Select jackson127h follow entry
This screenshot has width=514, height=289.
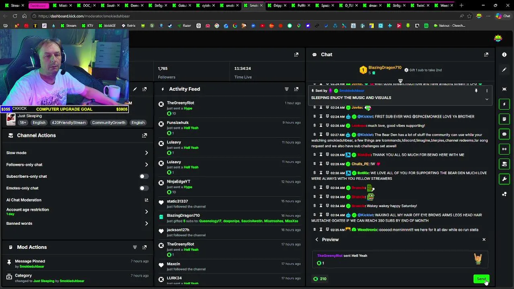229,232
